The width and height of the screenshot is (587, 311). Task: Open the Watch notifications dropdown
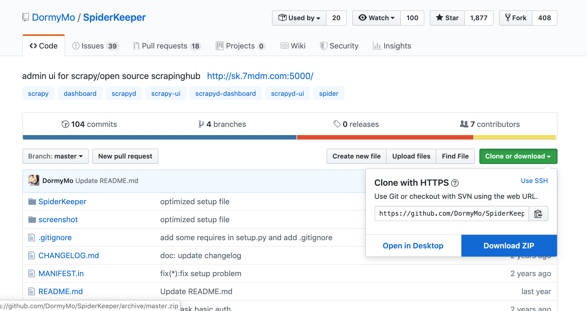click(376, 18)
